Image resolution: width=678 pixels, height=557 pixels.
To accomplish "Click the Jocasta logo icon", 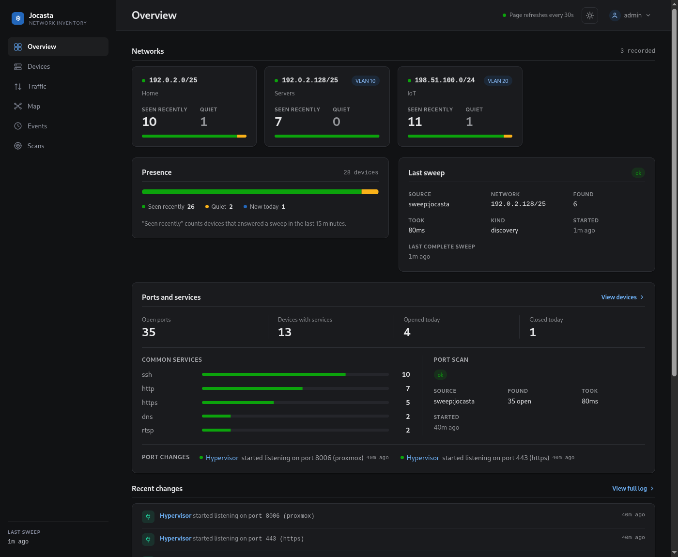I will (x=18, y=18).
